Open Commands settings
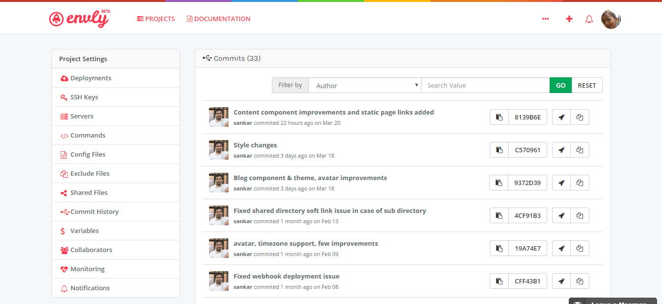The width and height of the screenshot is (662, 304). click(x=116, y=135)
